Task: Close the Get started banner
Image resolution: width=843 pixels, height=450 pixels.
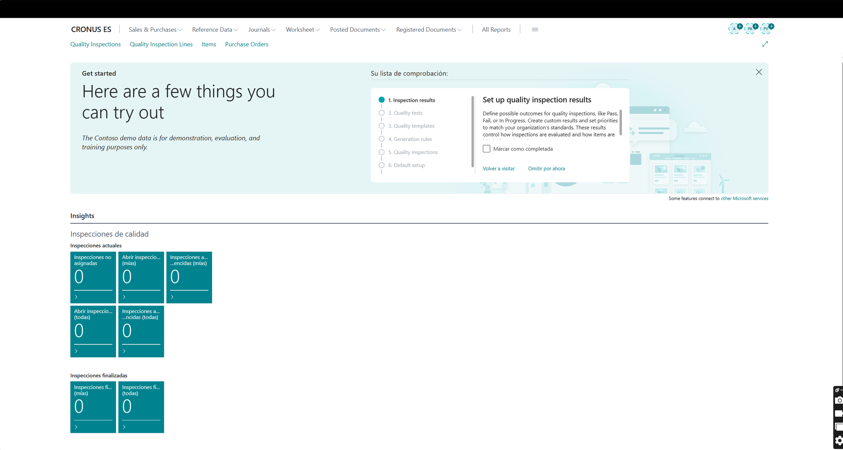Action: pos(759,72)
